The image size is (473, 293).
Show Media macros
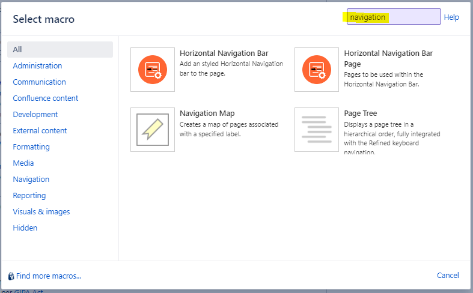(x=23, y=163)
